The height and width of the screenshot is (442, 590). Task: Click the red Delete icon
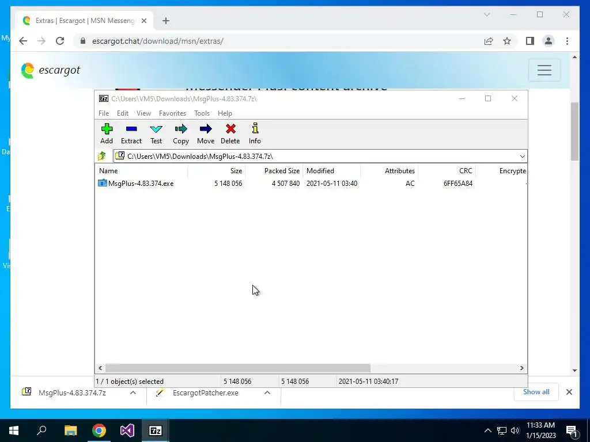point(230,129)
